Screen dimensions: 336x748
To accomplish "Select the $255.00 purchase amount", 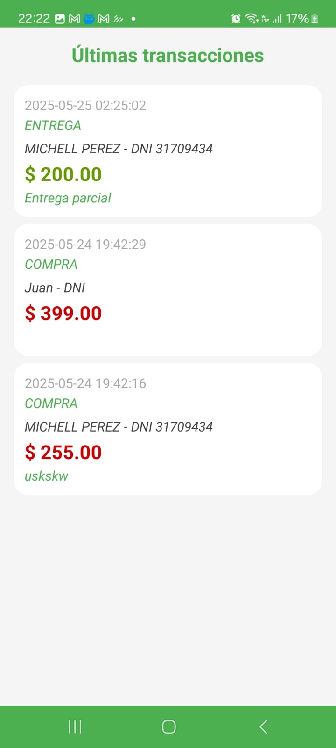I will point(63,452).
